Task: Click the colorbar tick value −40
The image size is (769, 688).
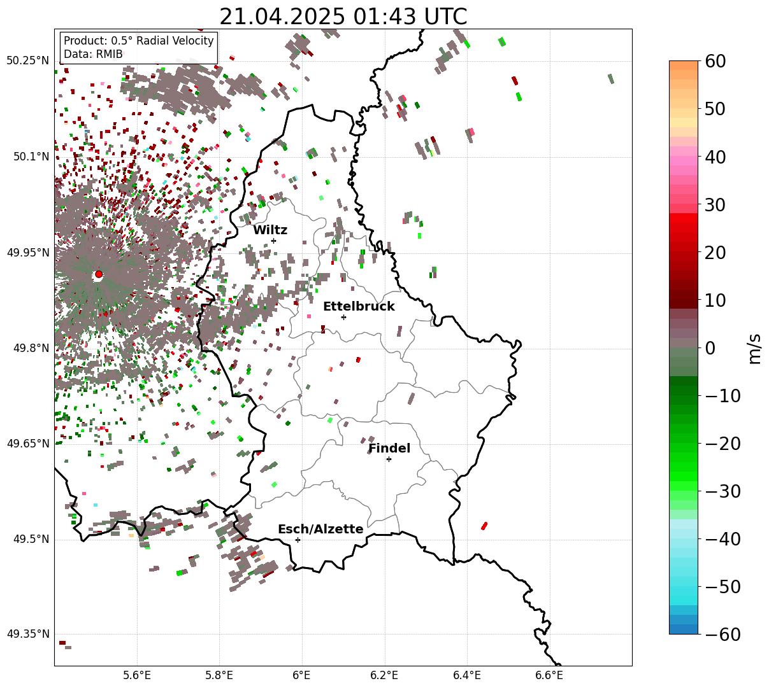Action: coord(722,538)
